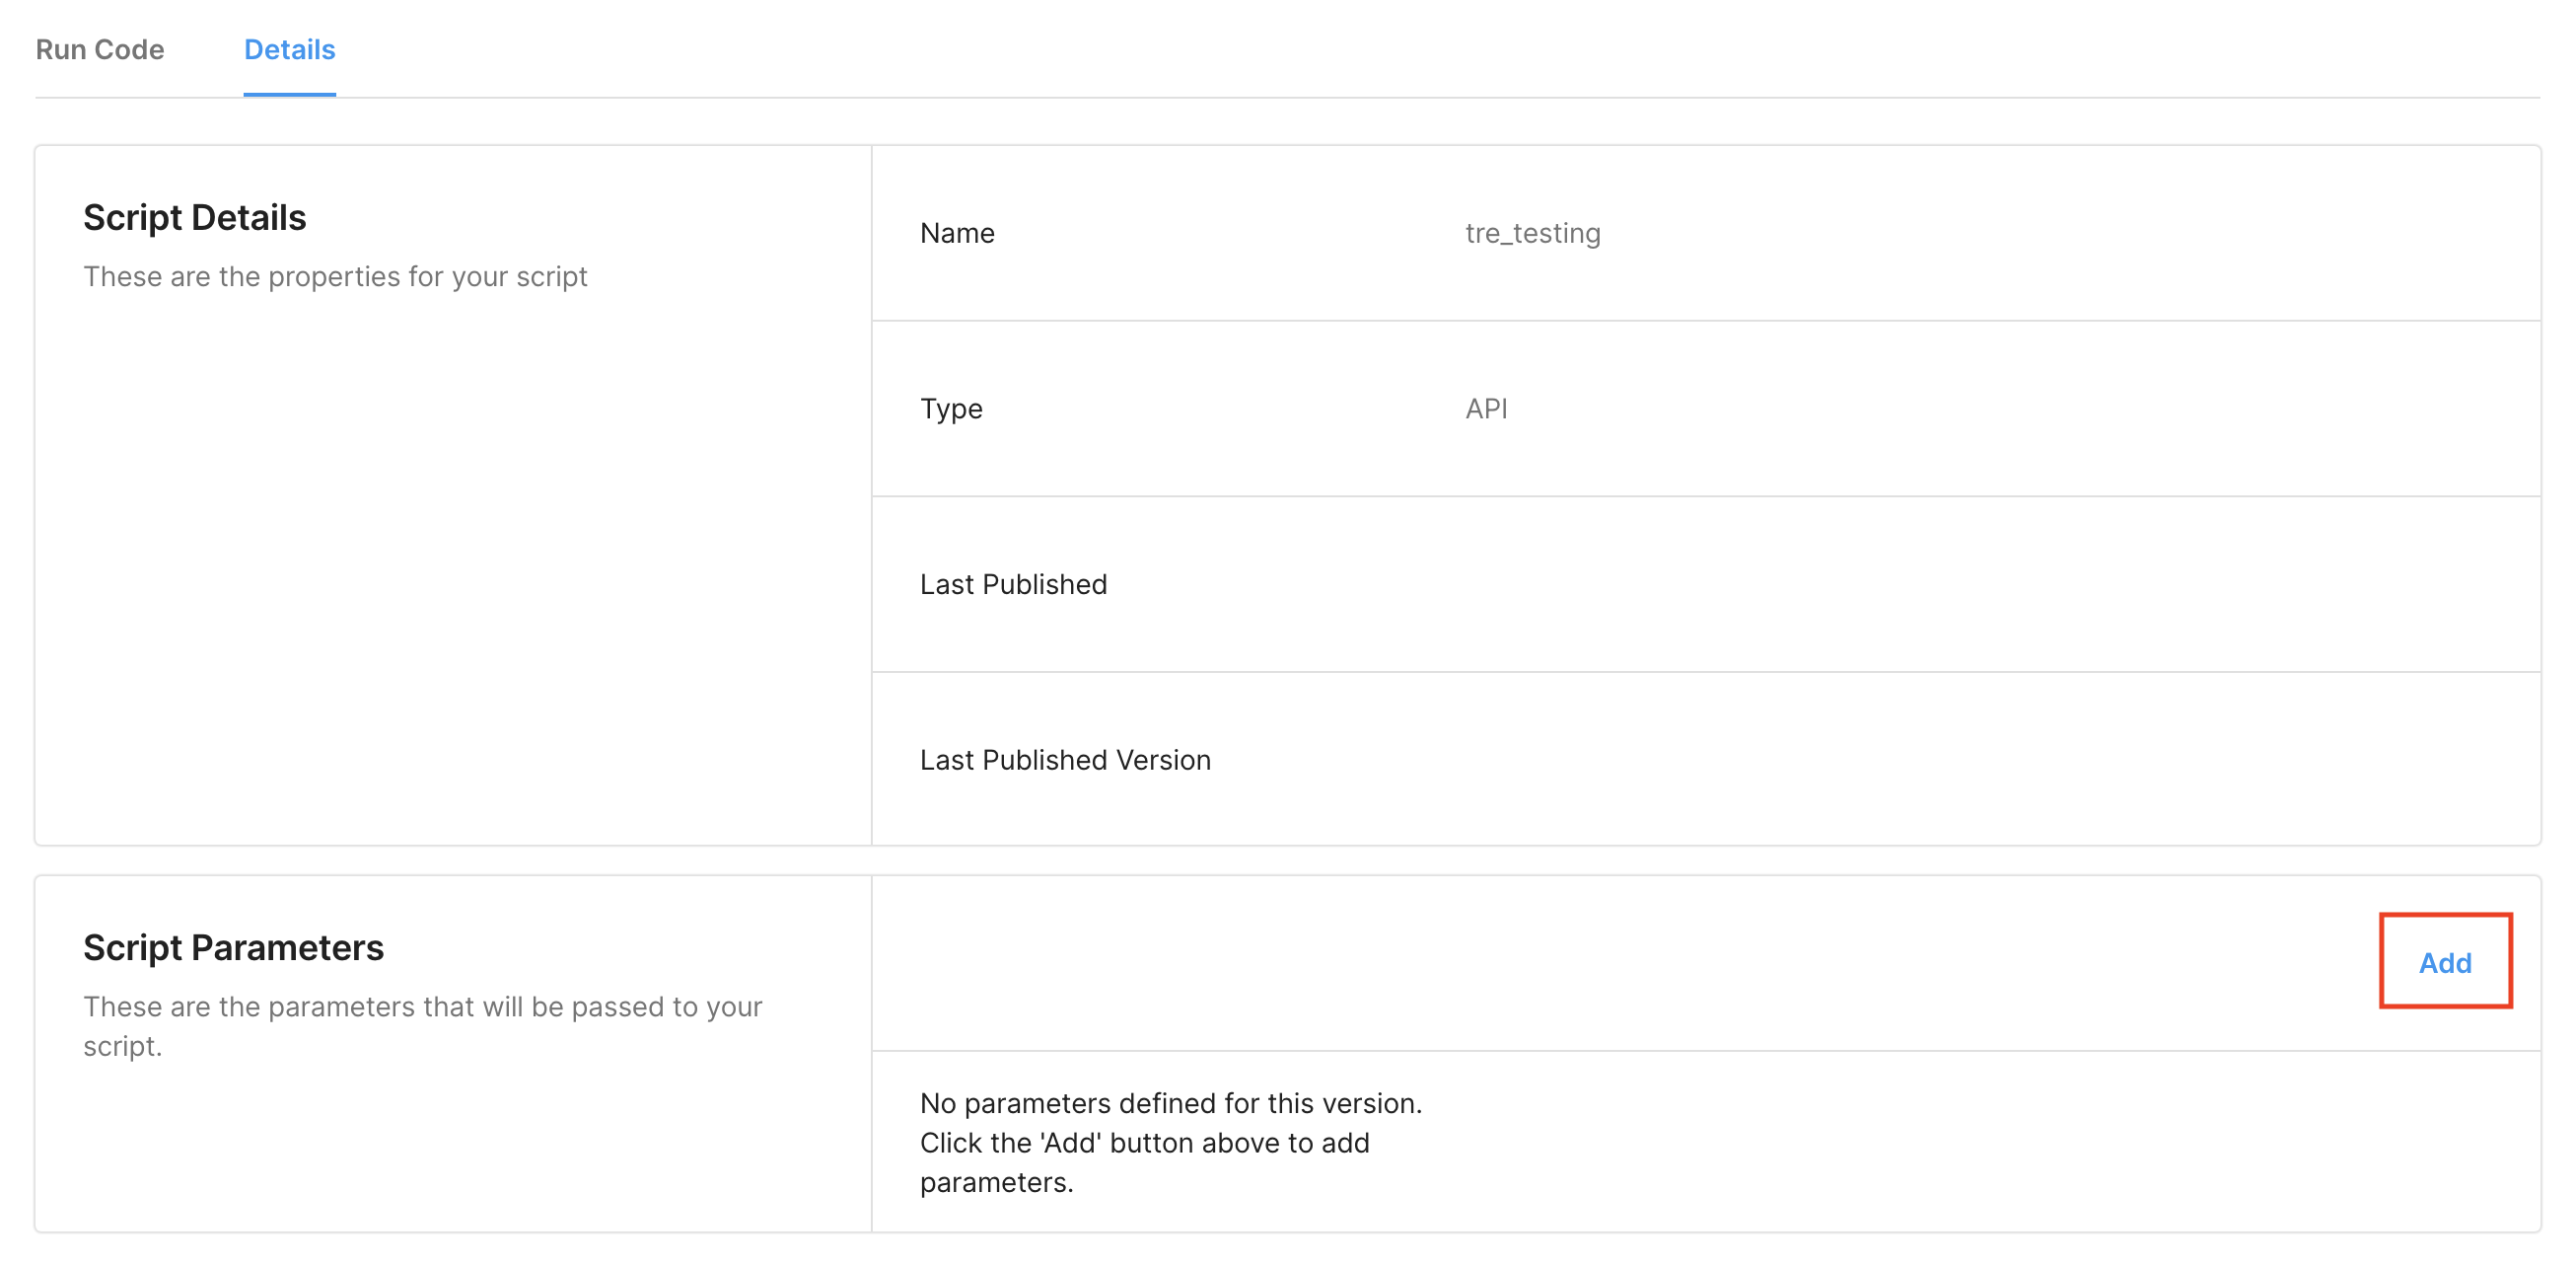Click the Add parameters button

point(2444,962)
